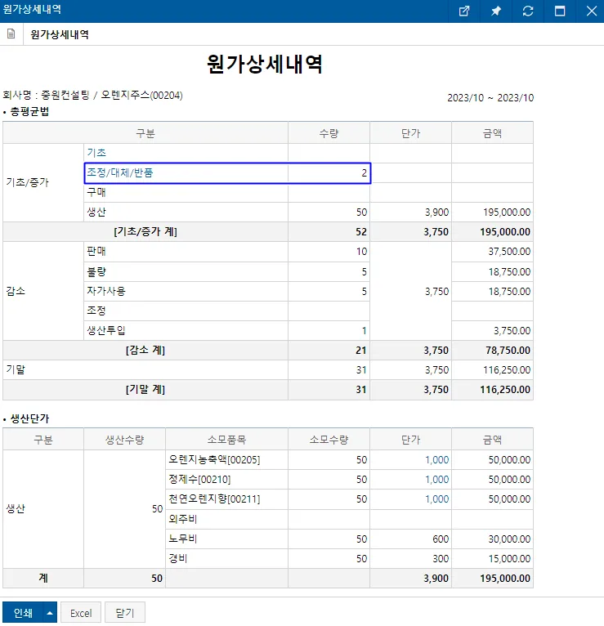Image resolution: width=604 pixels, height=626 pixels.
Task: Close the window with X icon
Action: (592, 11)
